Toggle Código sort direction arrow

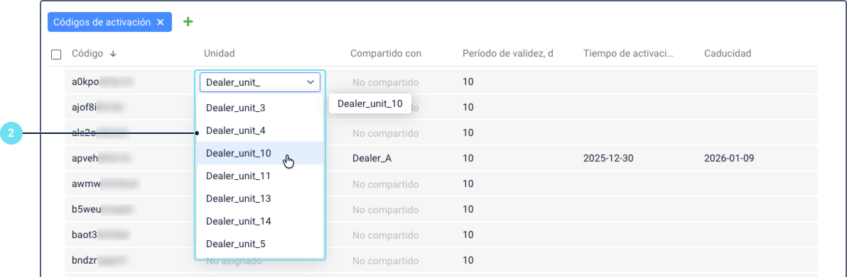pyautogui.click(x=113, y=53)
